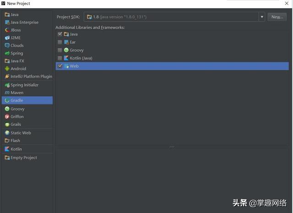293x213 pixels.
Task: Click the splitter handle between panels
Action: [172, 147]
